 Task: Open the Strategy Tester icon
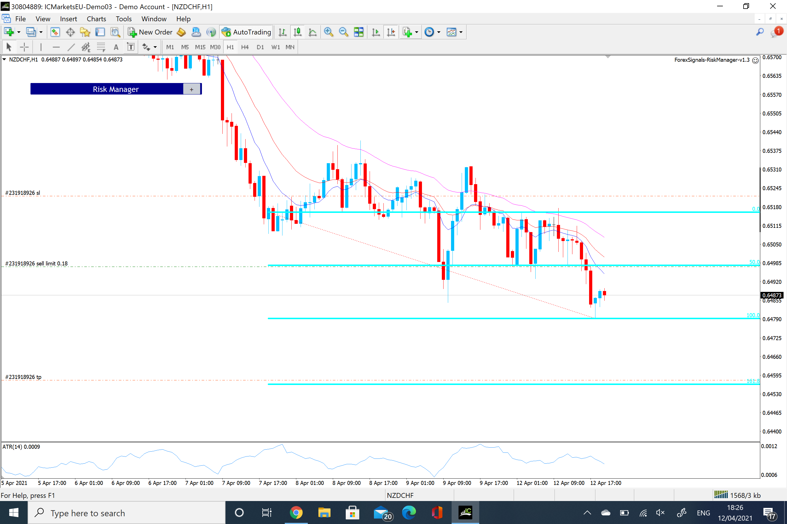(x=115, y=32)
